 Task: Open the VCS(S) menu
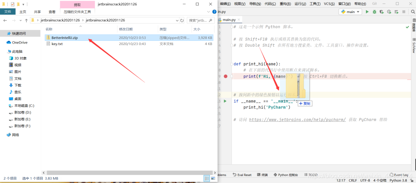(329, 4)
